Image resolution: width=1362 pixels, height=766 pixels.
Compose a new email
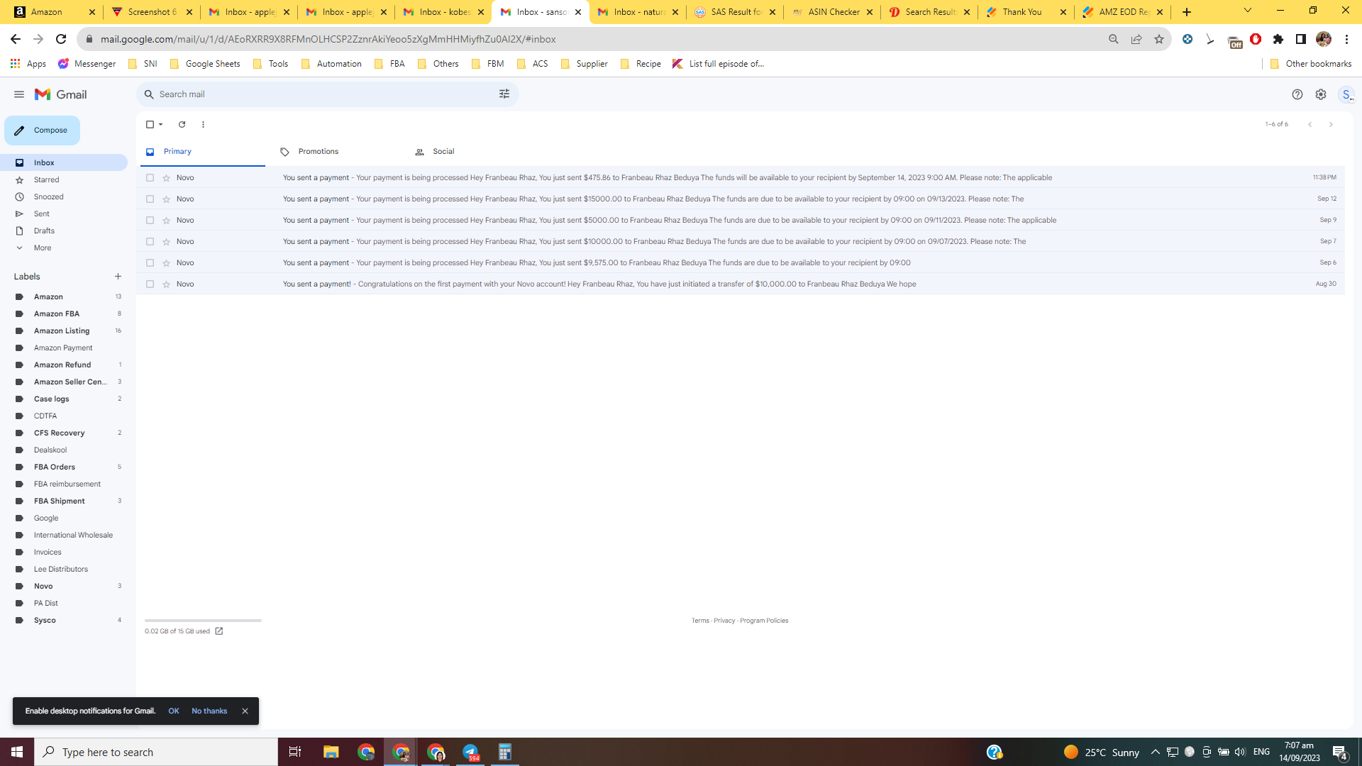[x=43, y=131]
